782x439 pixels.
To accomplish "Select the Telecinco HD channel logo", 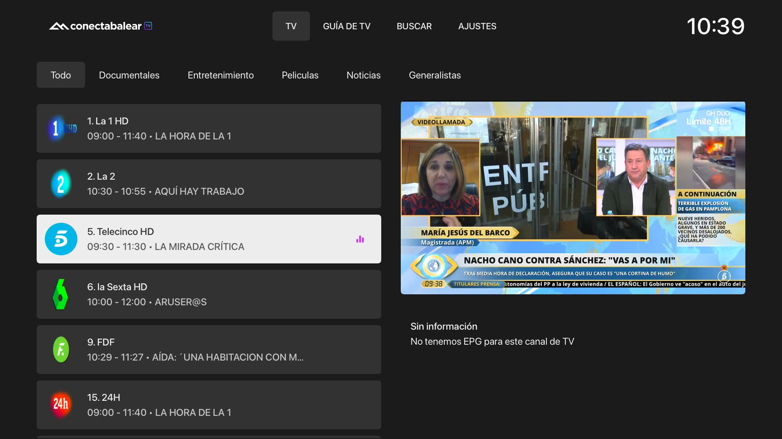I will [61, 239].
